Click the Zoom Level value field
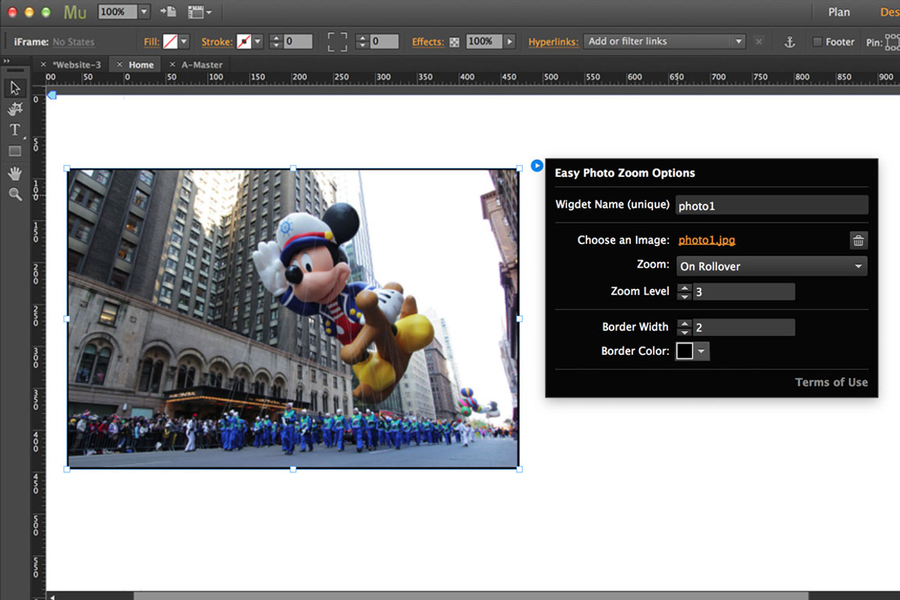Screen dimensions: 900x600 coord(743,292)
